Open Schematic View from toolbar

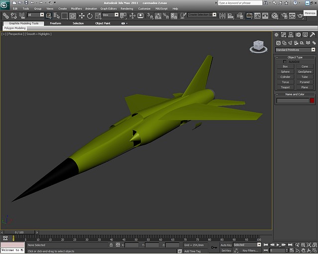pos(265,15)
